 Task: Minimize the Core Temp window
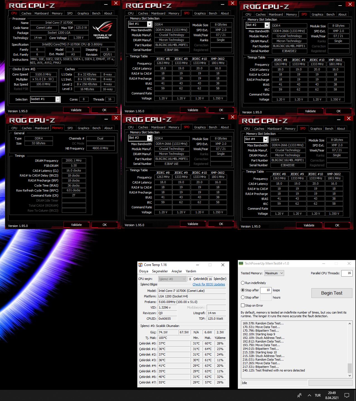[197, 265]
